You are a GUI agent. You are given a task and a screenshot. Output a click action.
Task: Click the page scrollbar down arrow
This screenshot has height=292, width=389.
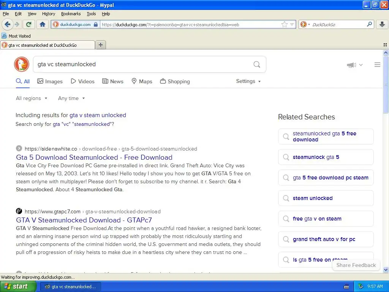386,270
